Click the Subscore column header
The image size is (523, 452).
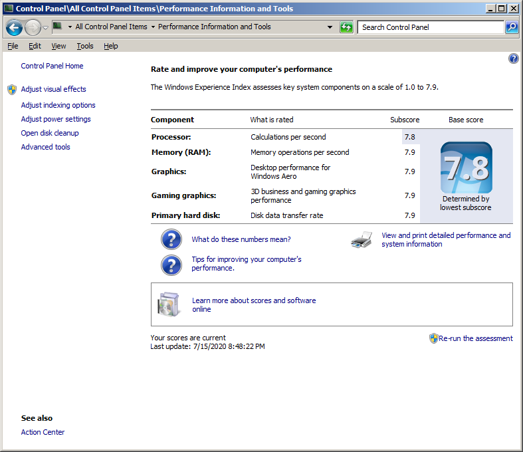coord(405,120)
